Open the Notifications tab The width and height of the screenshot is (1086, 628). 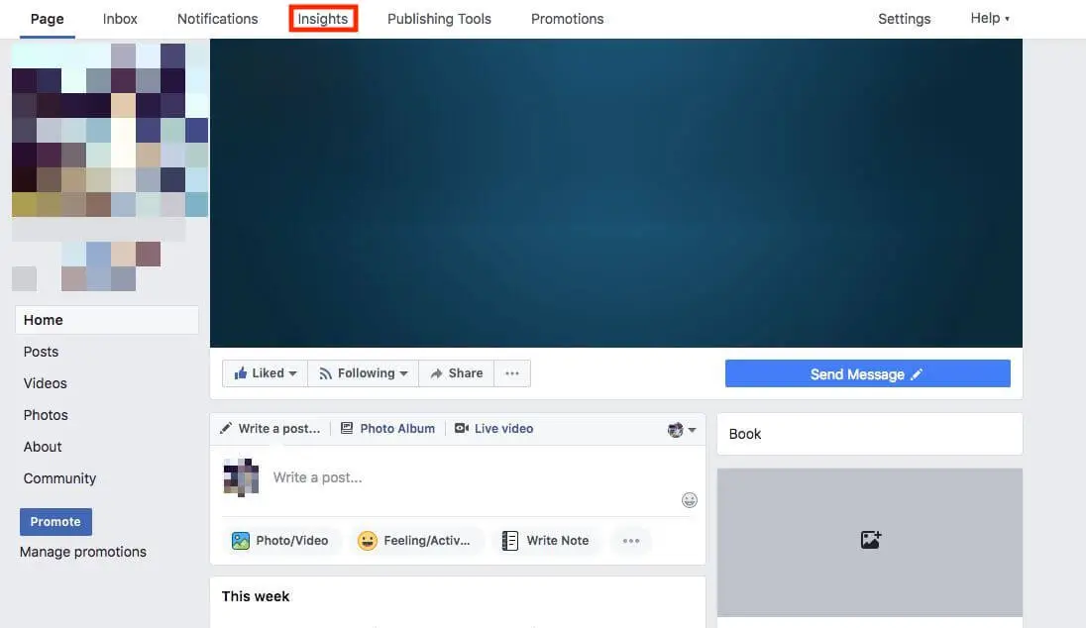217,19
